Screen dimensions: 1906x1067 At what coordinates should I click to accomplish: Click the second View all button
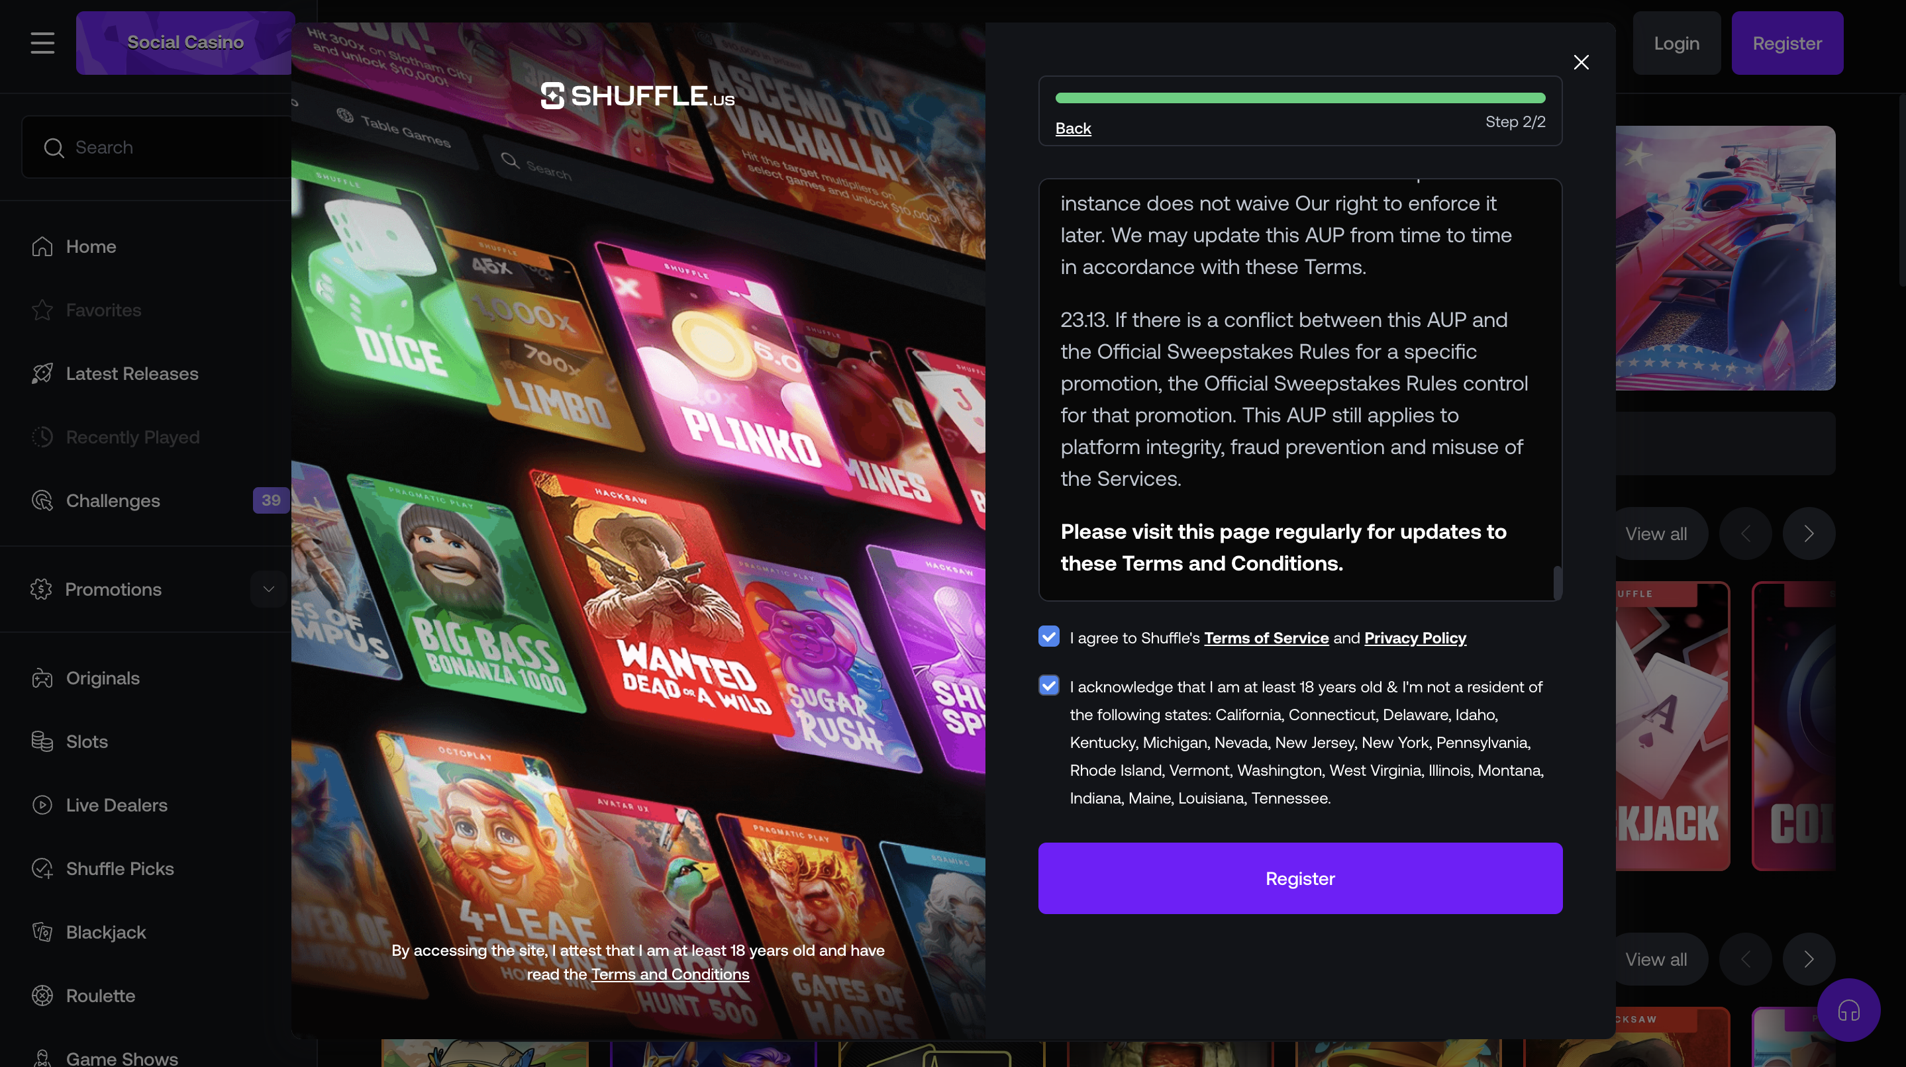1656,959
